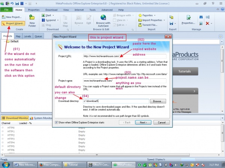Open the Suspend dropdown arrow
225x168 pixels.
58,20
